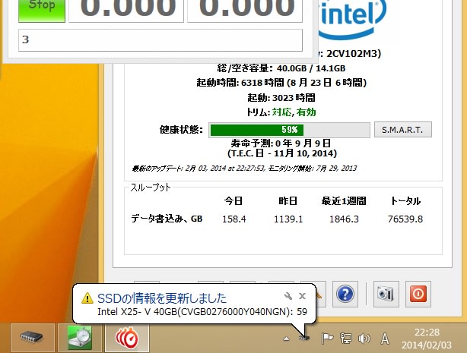467x353 pixels.
Task: Open the chip icon app on the taskbar
Action: [32, 338]
